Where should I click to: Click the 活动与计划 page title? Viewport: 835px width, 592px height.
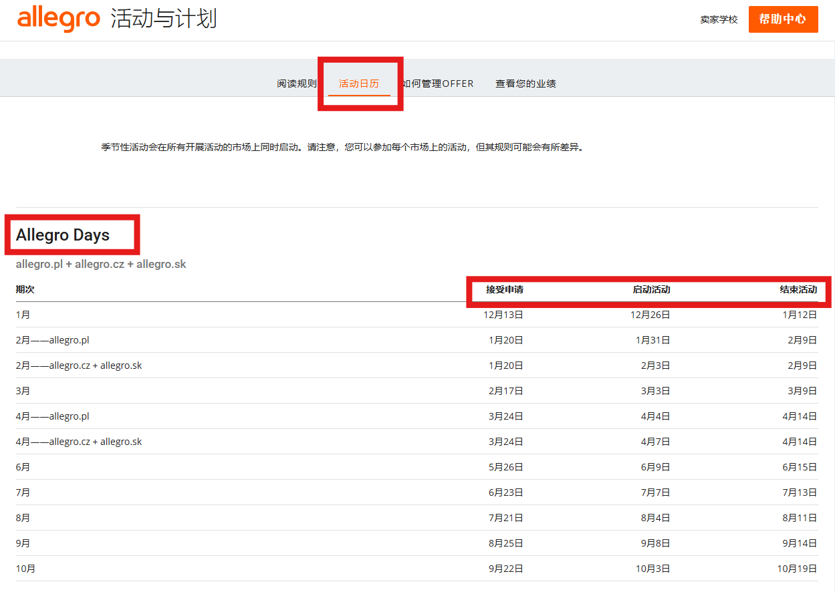point(164,19)
